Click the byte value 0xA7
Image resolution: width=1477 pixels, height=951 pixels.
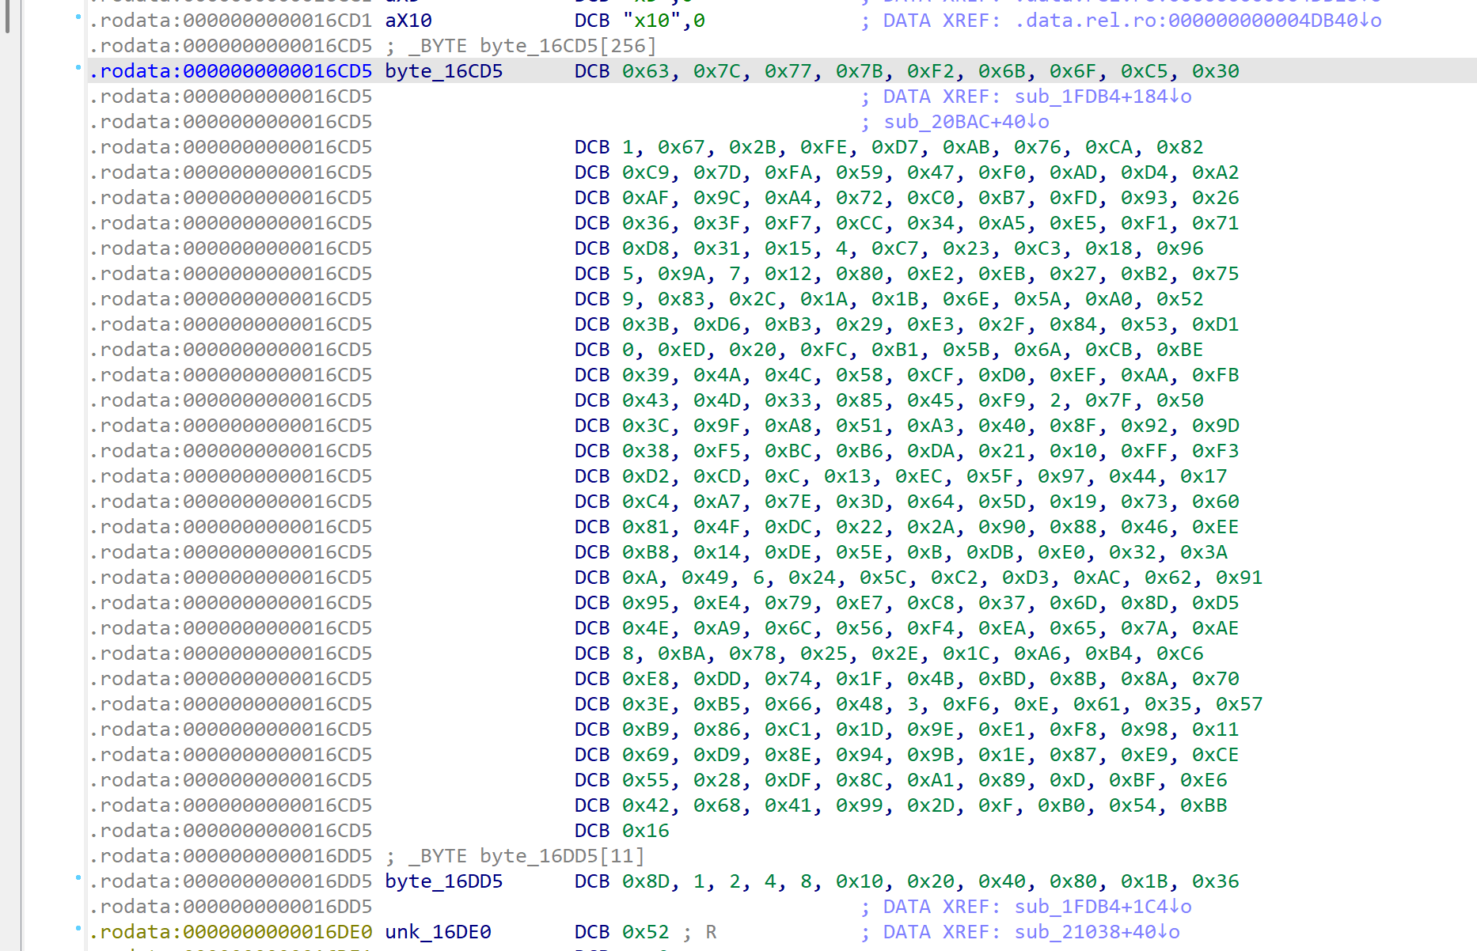click(x=717, y=502)
